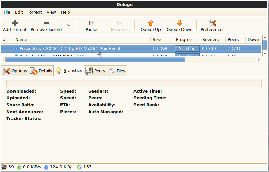Open the Remove Torrent dropdown arrow

[69, 25]
